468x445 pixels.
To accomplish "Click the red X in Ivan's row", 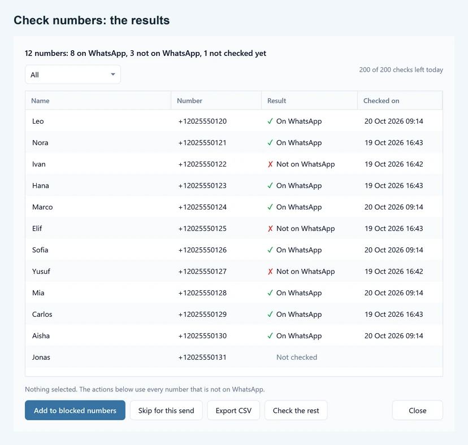I will point(270,164).
